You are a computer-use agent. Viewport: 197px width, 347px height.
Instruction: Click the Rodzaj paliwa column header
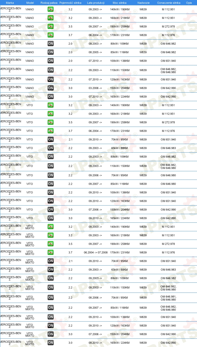coord(49,3)
